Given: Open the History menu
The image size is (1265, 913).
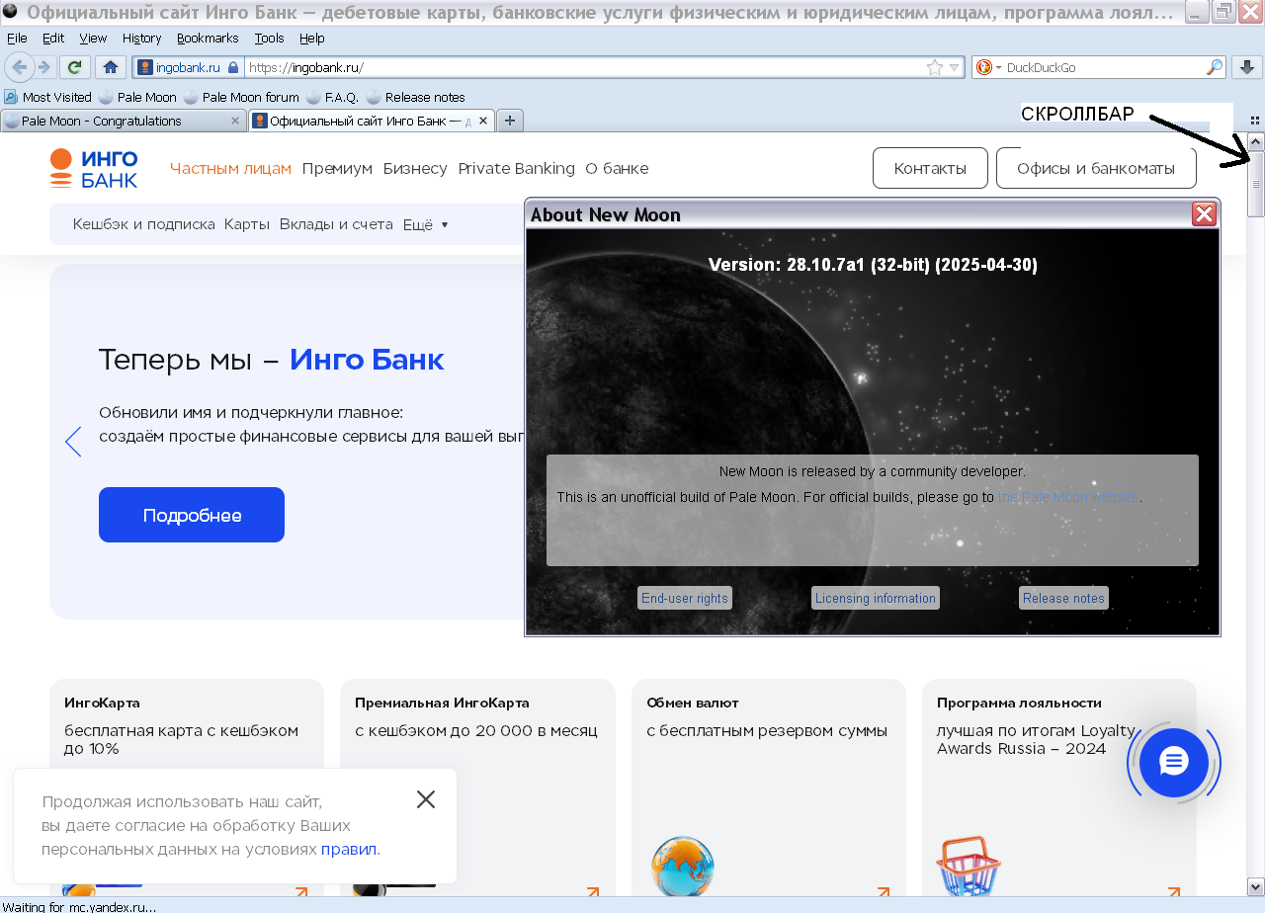Looking at the screenshot, I should [x=141, y=38].
